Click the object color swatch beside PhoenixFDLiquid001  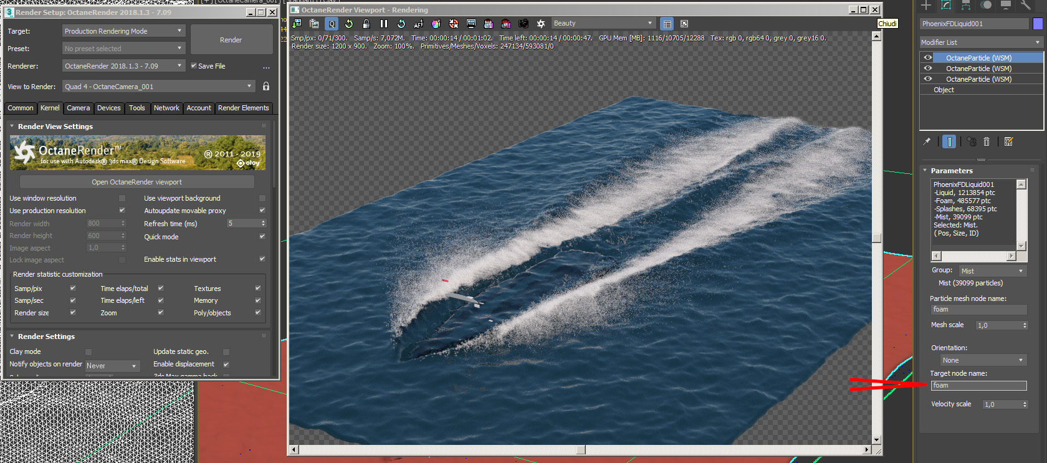pos(1038,24)
